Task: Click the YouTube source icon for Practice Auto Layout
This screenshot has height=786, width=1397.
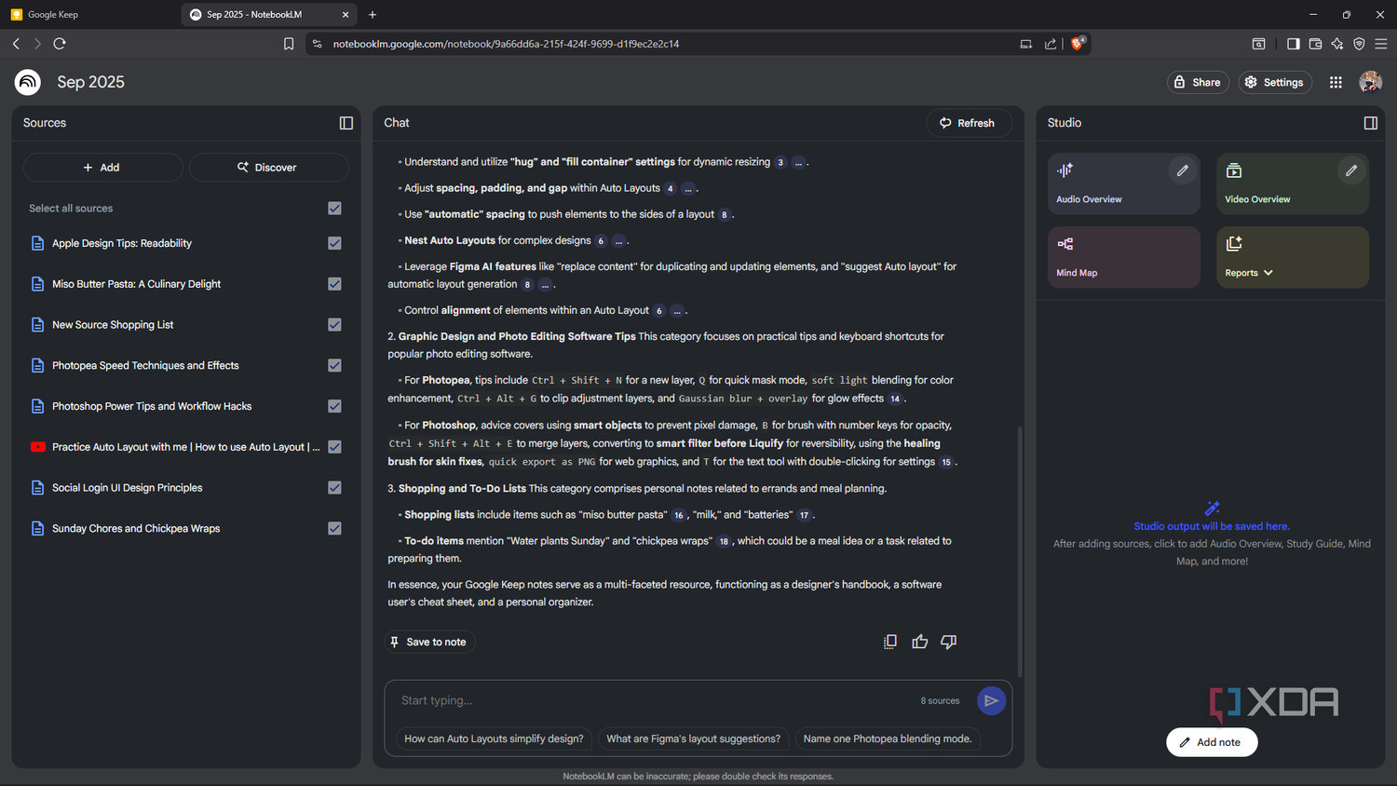Action: (38, 447)
